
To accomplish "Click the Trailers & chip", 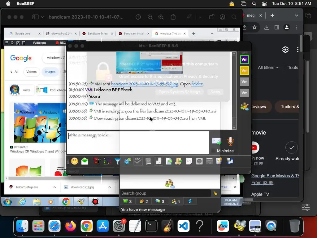I will tap(287, 107).
